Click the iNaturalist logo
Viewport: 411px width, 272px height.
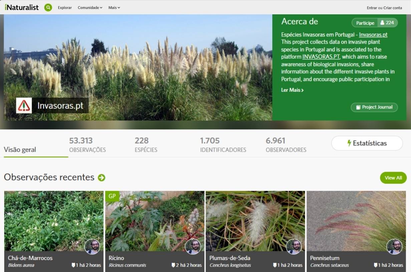pos(22,7)
